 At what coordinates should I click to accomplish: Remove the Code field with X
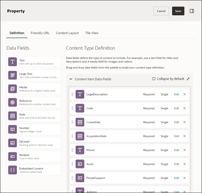(184, 108)
